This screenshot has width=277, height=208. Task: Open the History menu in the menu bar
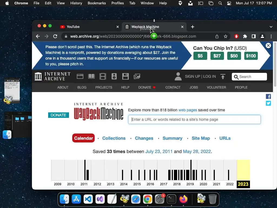click(76, 3)
